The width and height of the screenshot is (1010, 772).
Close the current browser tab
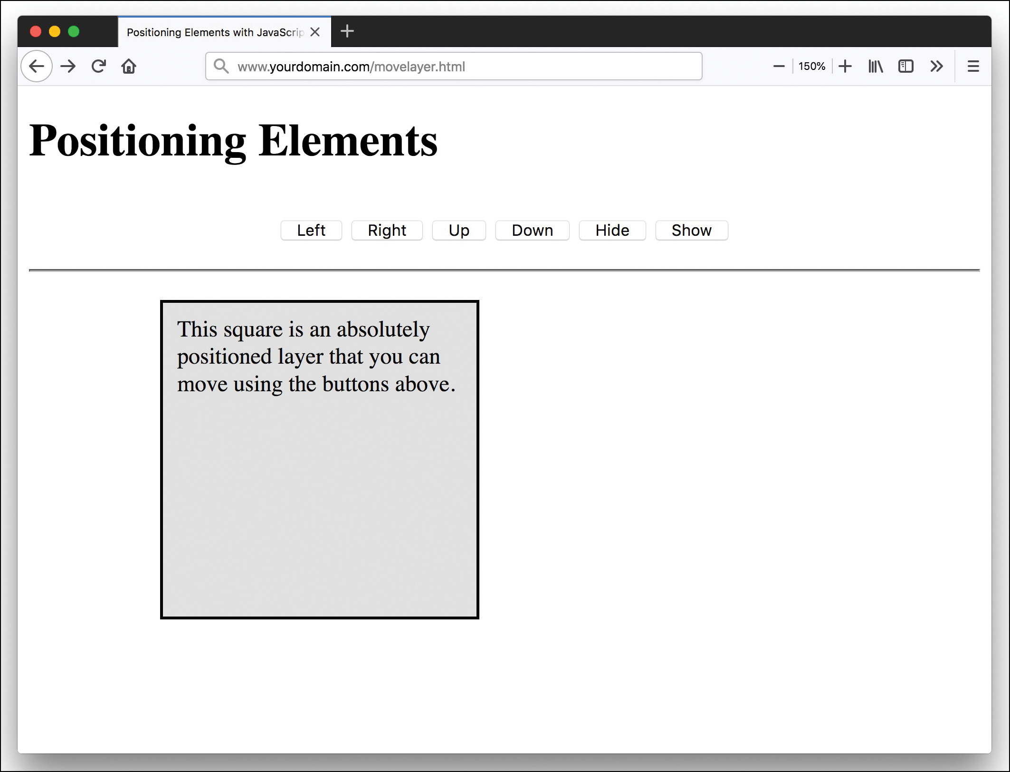tap(315, 31)
